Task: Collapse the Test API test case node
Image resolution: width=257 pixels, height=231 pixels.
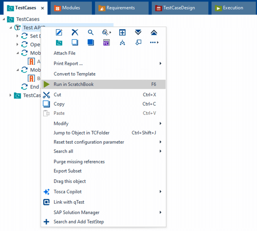Action: [x=11, y=28]
